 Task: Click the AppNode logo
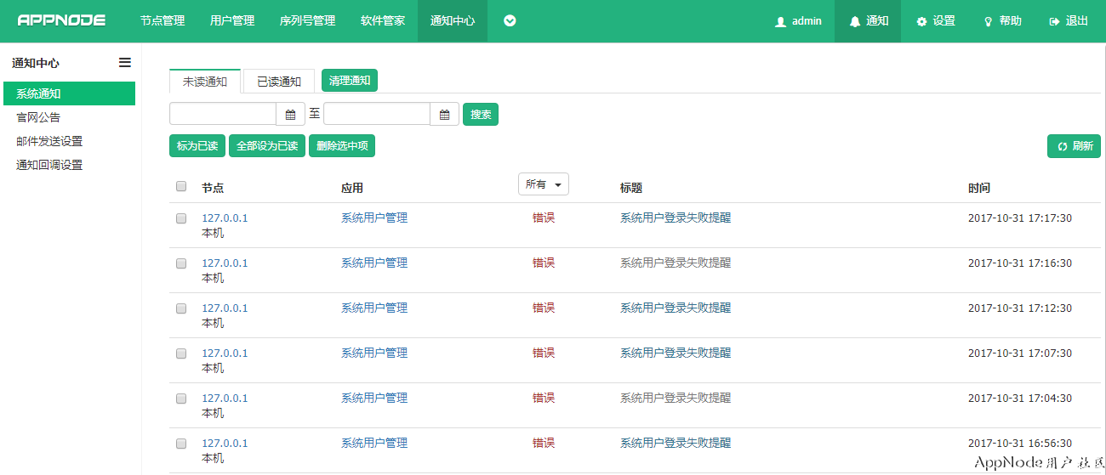61,20
